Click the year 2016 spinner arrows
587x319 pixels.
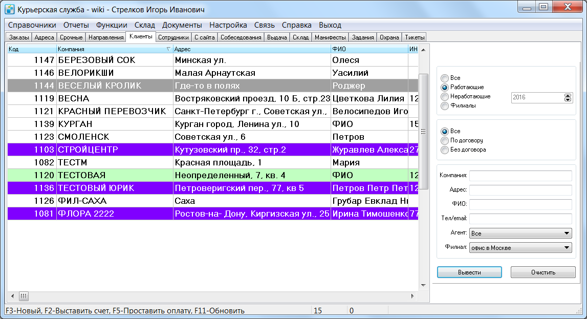click(x=568, y=97)
